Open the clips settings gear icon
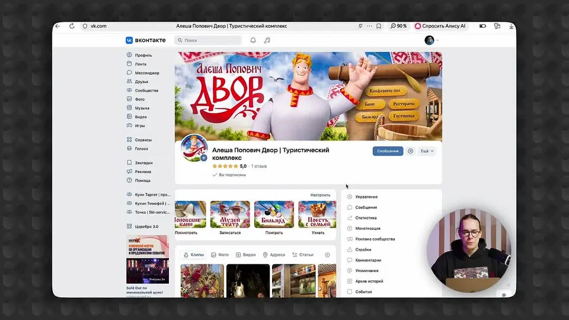 click(327, 255)
